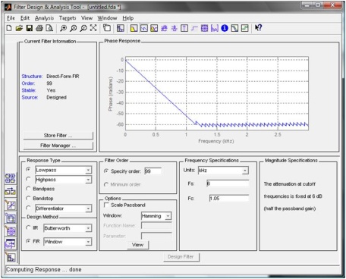Select the Differentiator response type radio
The height and width of the screenshot is (279, 346).
[28, 208]
